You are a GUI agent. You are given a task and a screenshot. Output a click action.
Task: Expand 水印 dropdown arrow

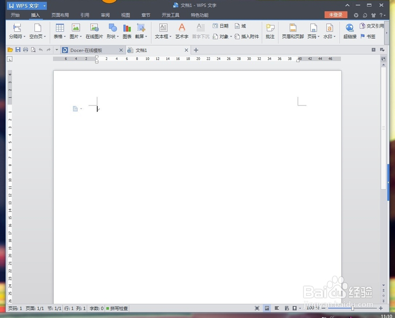(x=335, y=36)
